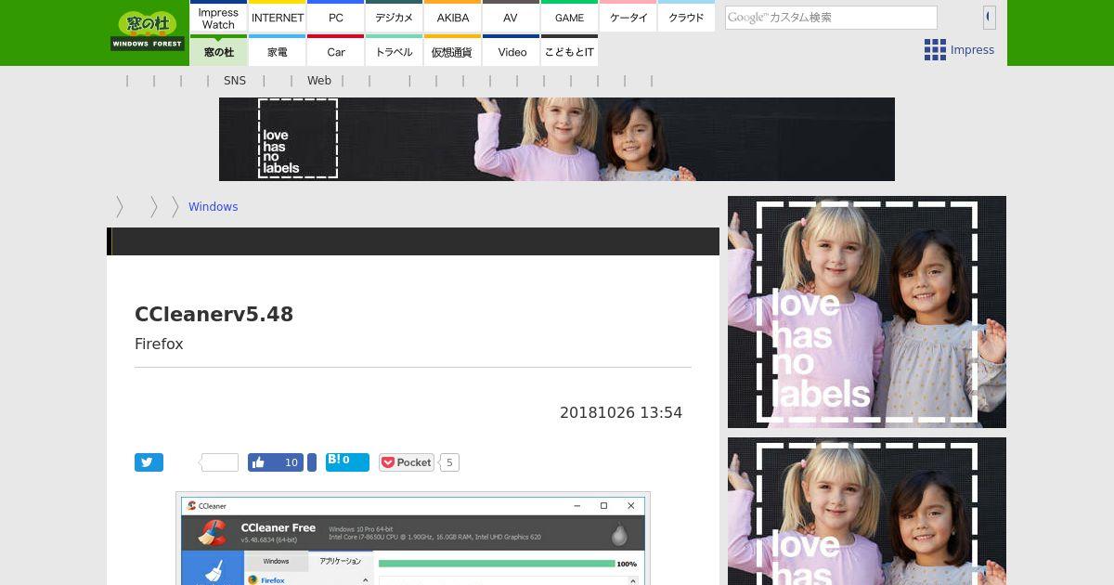Save article to Pocket

coord(407,462)
